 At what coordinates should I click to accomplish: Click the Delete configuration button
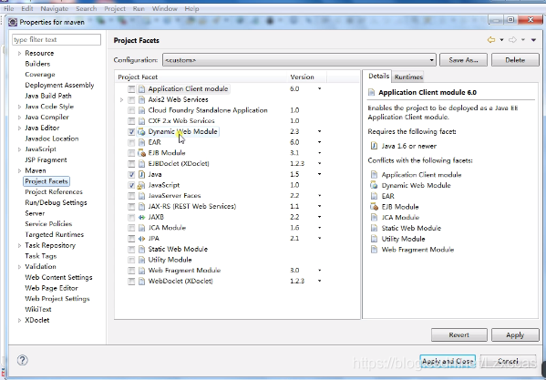click(x=515, y=60)
